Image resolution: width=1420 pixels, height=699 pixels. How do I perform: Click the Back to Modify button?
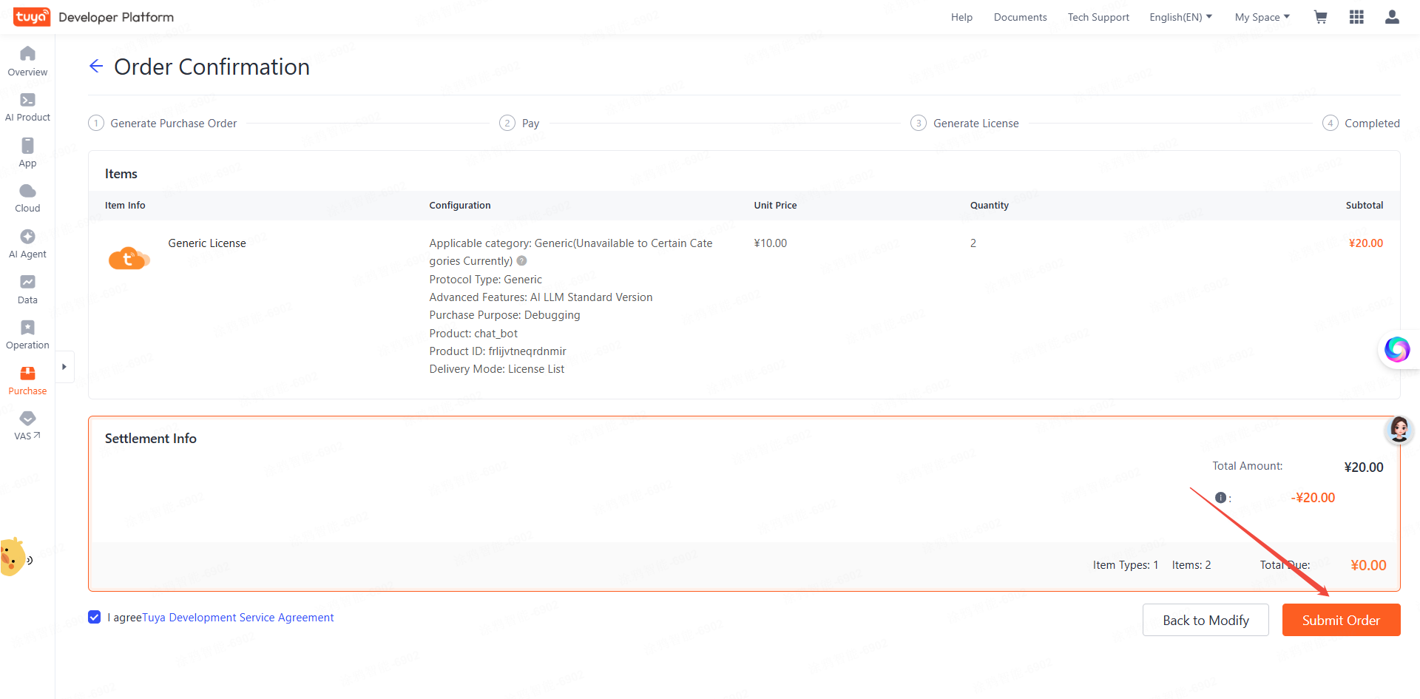tap(1206, 621)
